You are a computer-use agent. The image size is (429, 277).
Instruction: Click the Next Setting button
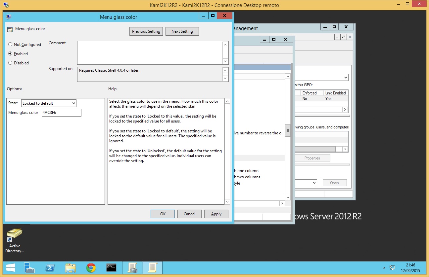[182, 31]
